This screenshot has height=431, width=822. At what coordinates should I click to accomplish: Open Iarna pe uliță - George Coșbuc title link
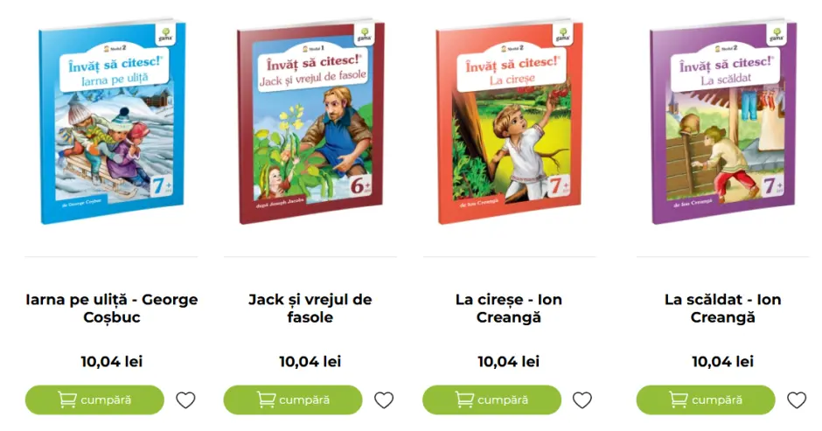[112, 309]
